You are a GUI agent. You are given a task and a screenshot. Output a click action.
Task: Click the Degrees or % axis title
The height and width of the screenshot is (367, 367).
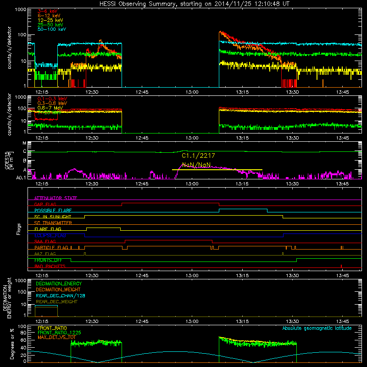click(x=12, y=344)
